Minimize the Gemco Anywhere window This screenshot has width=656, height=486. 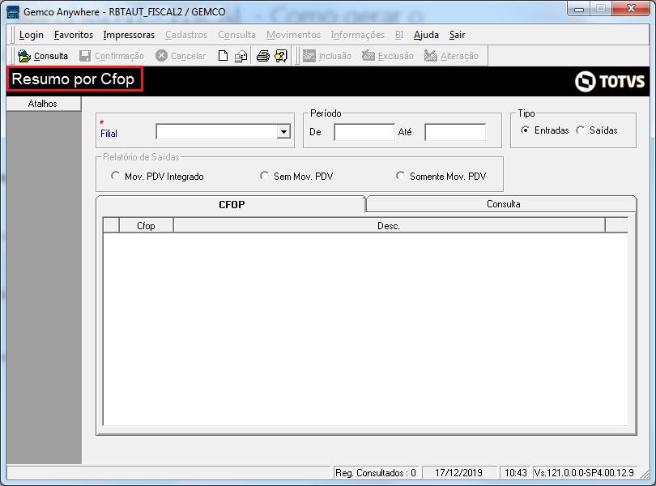pos(579,9)
